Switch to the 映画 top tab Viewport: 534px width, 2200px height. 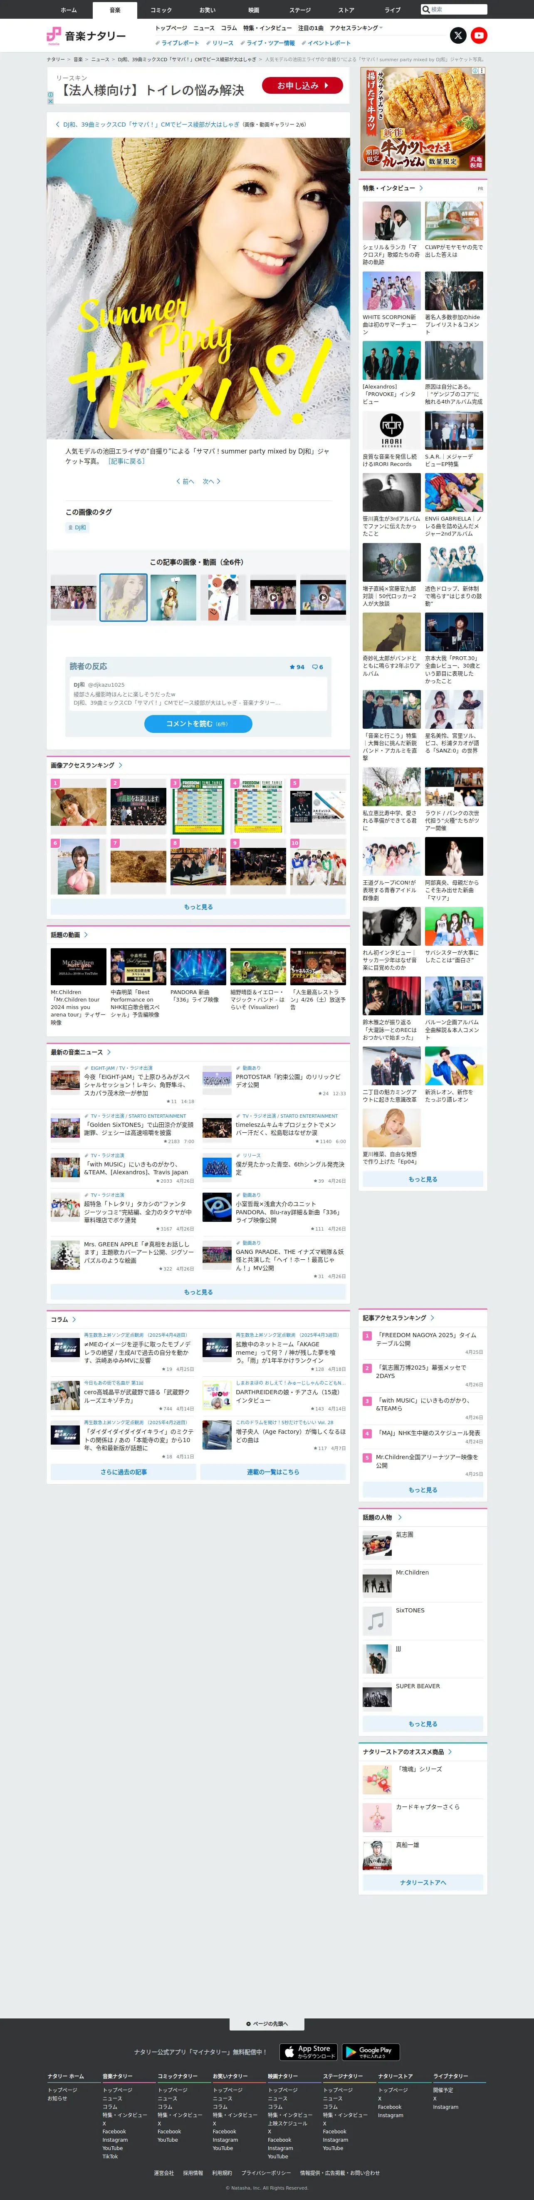(x=253, y=10)
